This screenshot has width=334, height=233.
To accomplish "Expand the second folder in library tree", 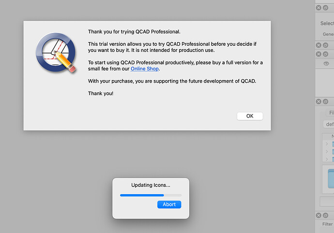I will point(327,151).
